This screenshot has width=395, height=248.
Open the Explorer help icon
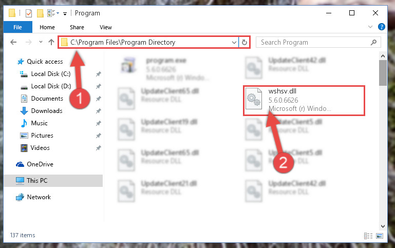382,27
